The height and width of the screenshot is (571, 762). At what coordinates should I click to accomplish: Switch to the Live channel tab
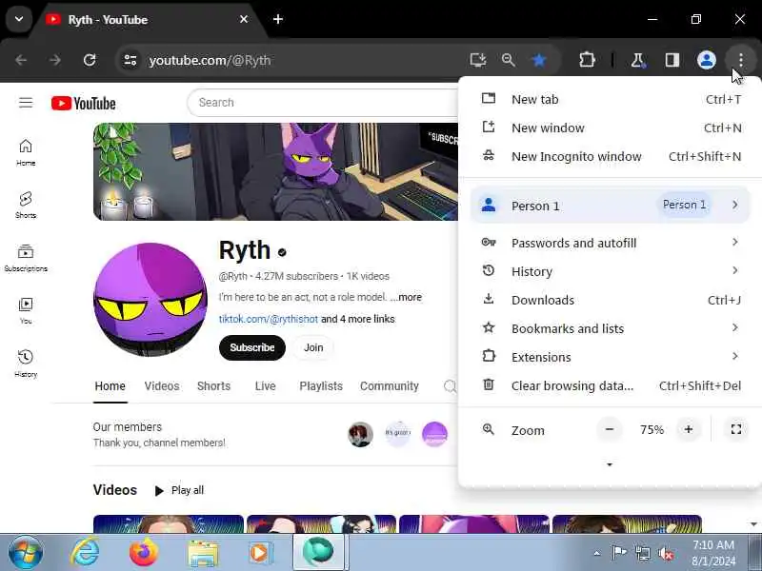coord(266,386)
